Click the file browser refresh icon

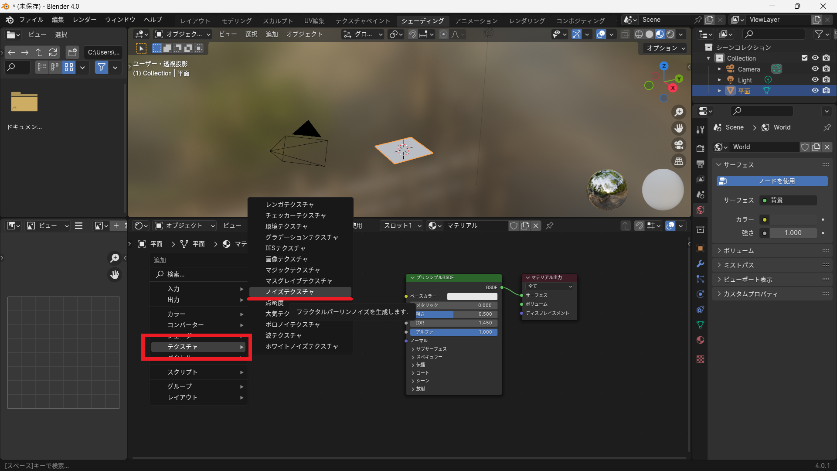[x=53, y=52]
